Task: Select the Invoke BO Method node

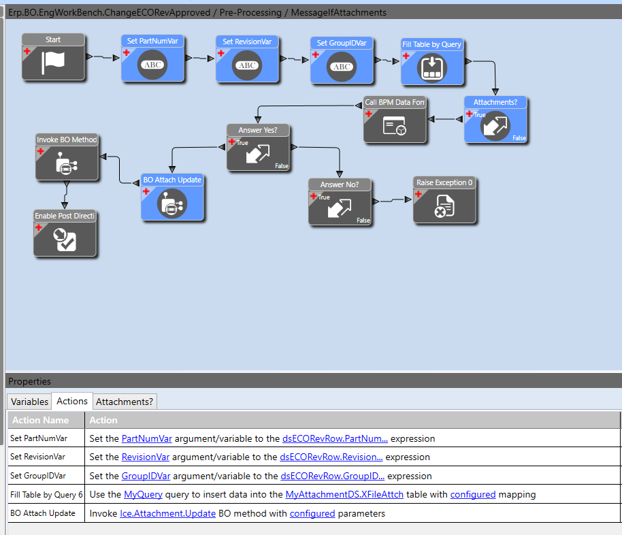Action: click(67, 157)
